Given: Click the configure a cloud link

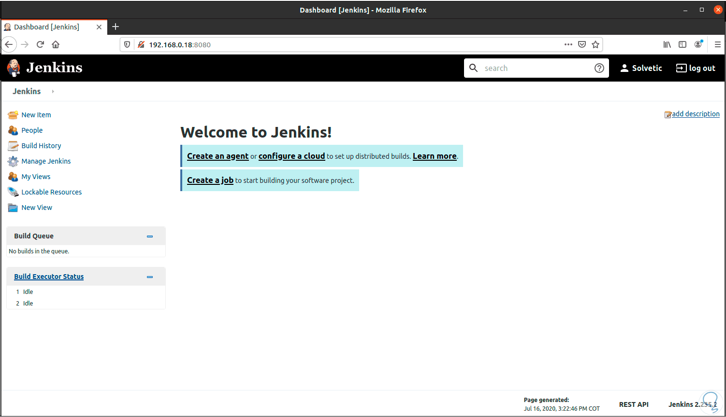Looking at the screenshot, I should (x=292, y=156).
